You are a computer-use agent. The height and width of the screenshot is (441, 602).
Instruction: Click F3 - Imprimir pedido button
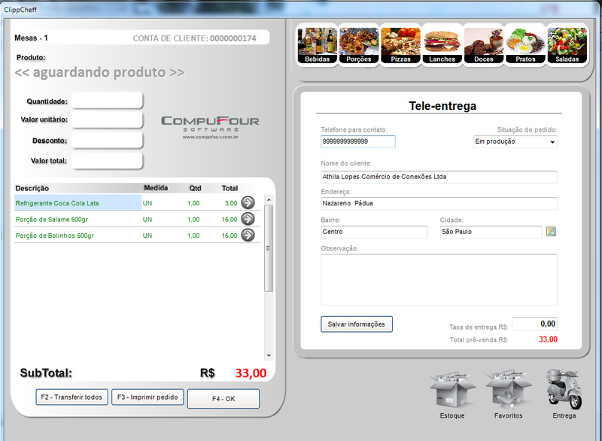pos(147,397)
